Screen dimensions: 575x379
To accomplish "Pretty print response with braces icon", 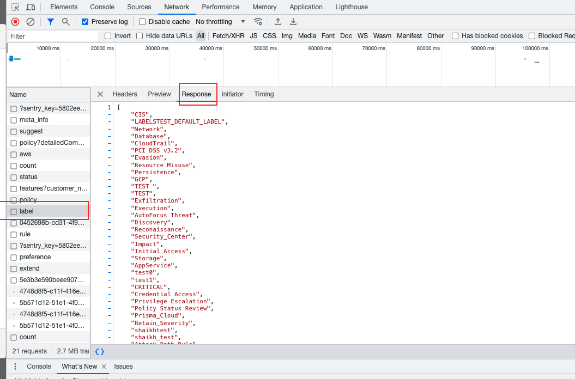I will point(100,352).
